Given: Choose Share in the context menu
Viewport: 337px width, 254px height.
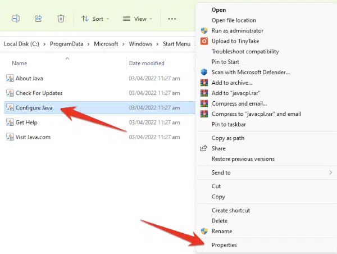Looking at the screenshot, I should (218, 148).
